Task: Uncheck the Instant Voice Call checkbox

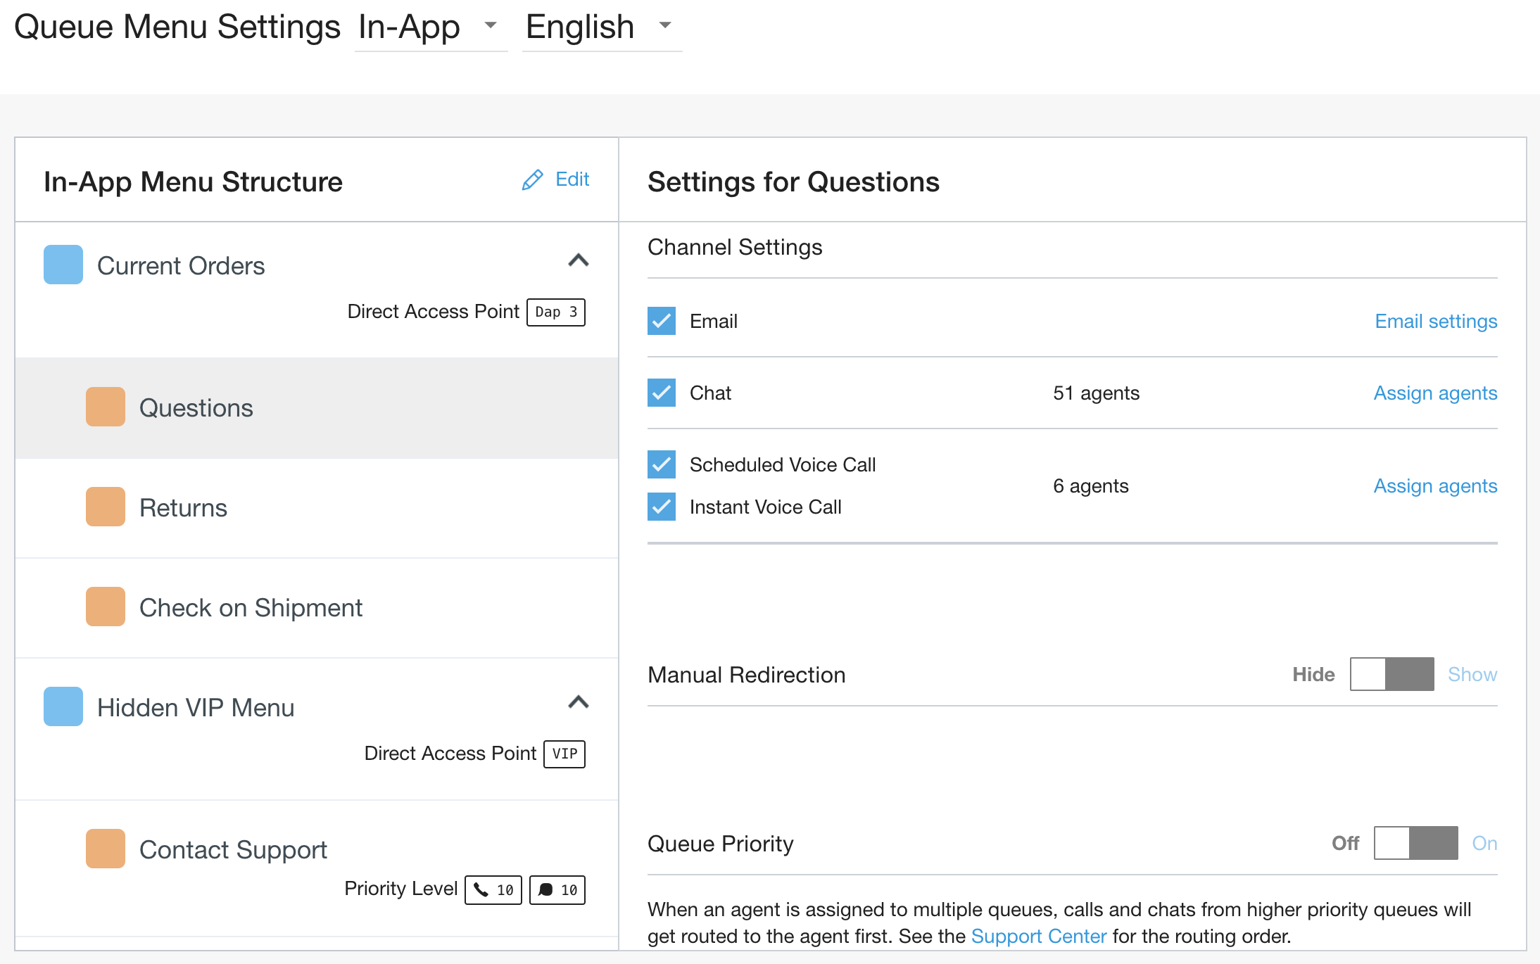Action: pos(662,507)
